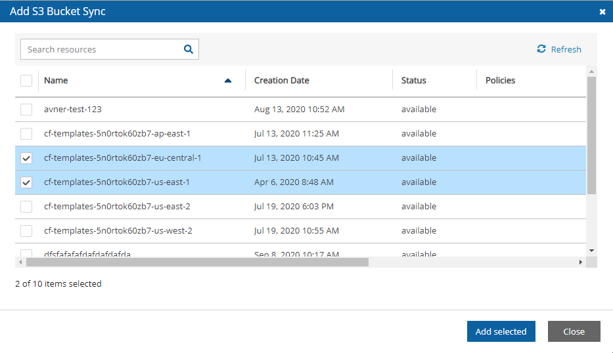Check the avner-test-123 bucket checkbox
The image size is (613, 353).
coord(26,110)
